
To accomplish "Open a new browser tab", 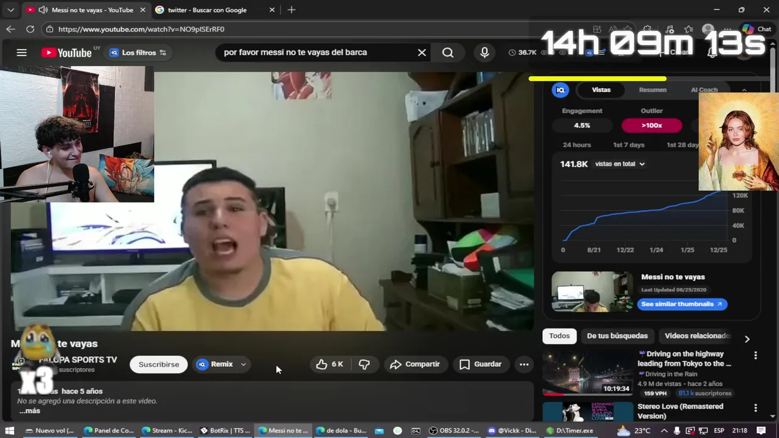I will [292, 10].
